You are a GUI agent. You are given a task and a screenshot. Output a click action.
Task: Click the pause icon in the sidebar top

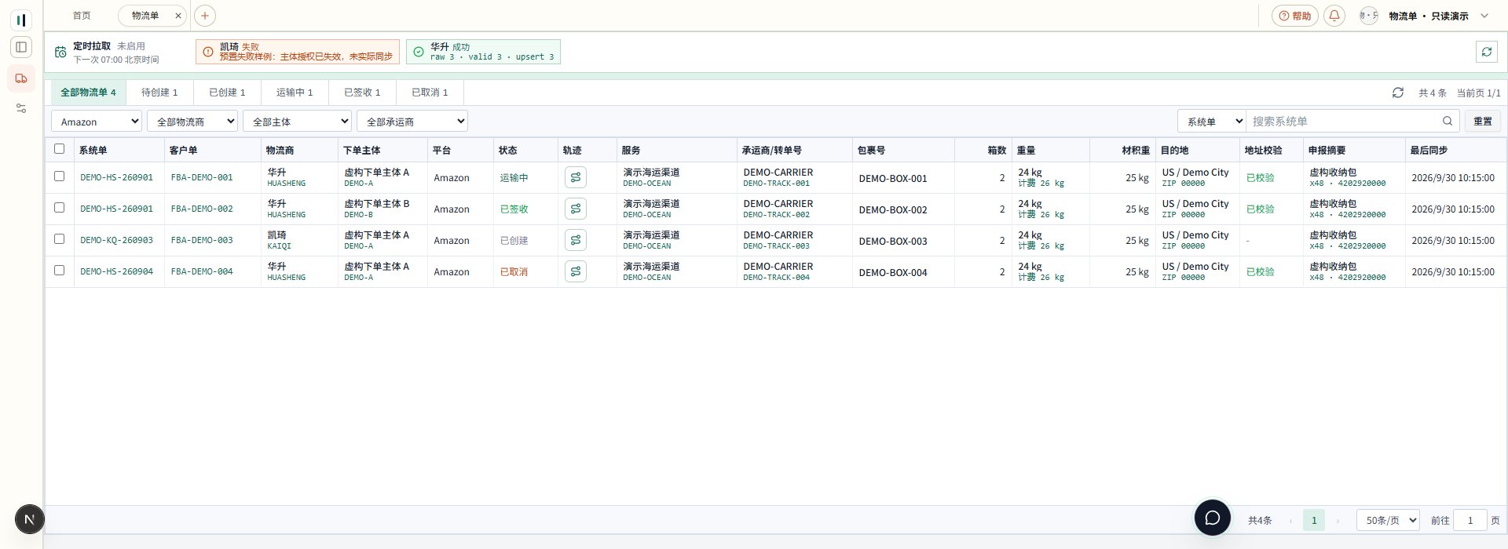(21, 20)
